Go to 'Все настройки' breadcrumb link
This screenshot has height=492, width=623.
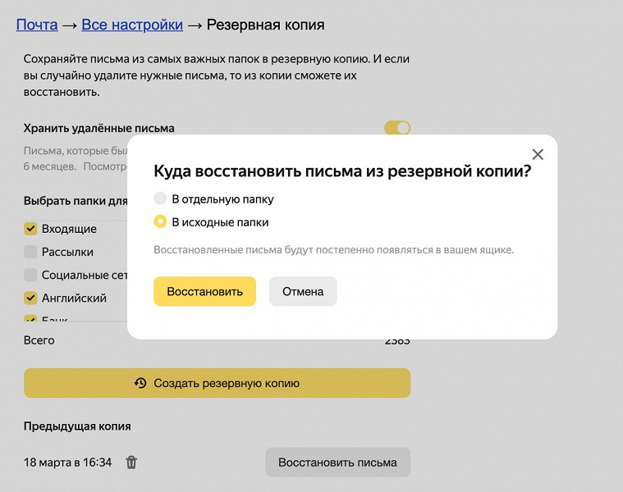[x=132, y=25]
